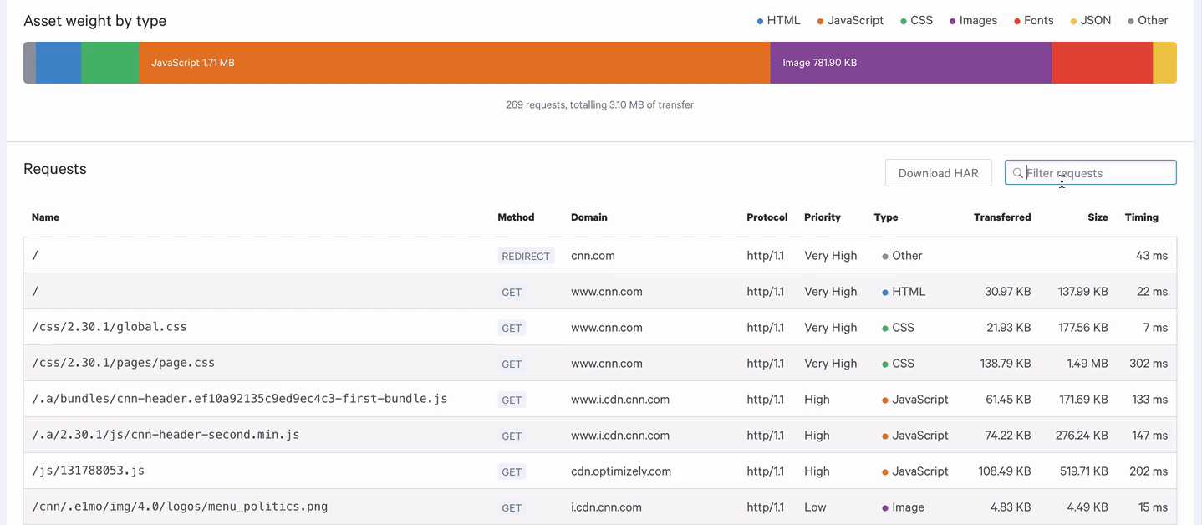Toggle the HTML legend item

click(778, 20)
